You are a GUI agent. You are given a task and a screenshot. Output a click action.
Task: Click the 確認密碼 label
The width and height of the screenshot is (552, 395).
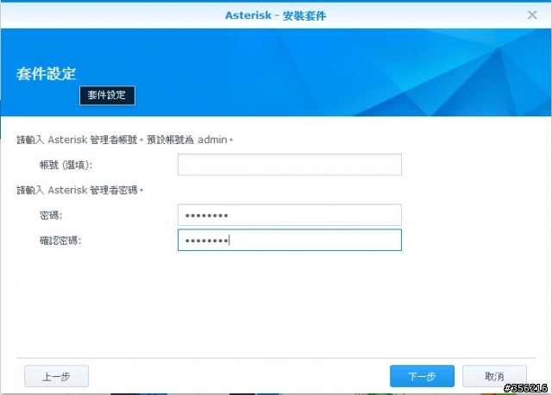(60, 241)
